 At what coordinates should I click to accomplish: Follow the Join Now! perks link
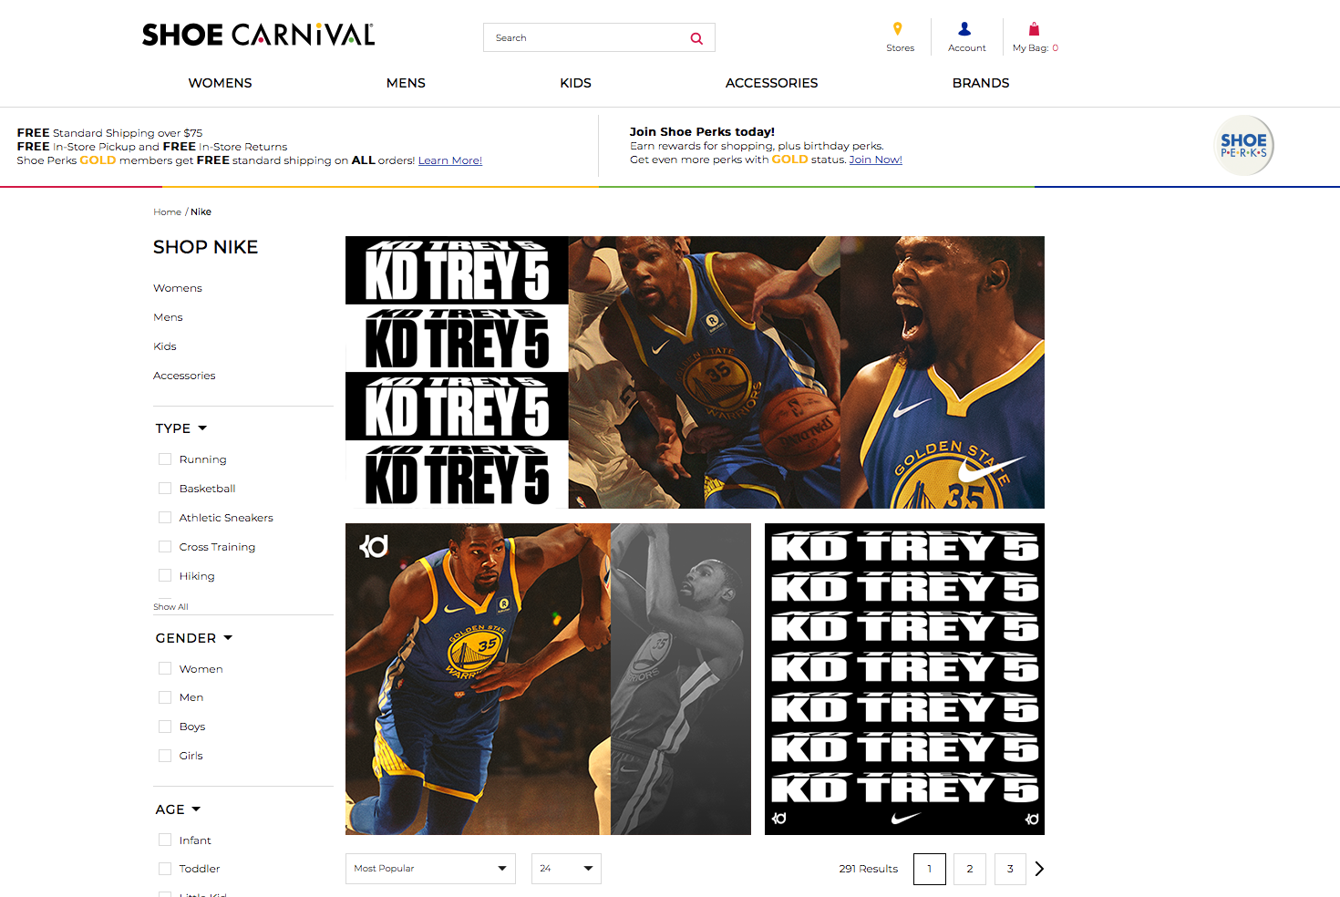point(875,160)
